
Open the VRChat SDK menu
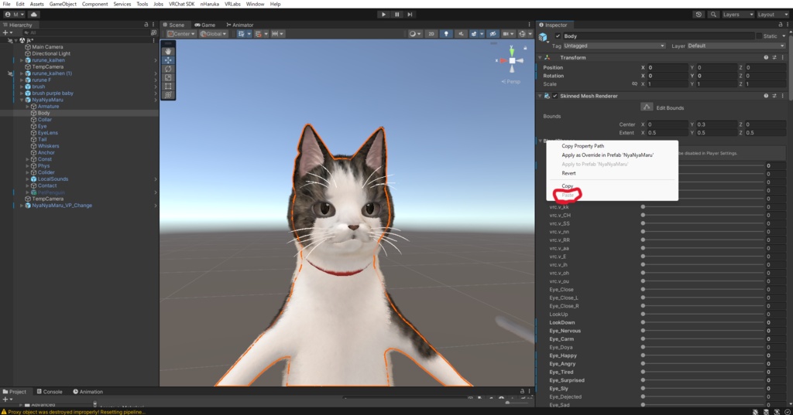(x=181, y=4)
